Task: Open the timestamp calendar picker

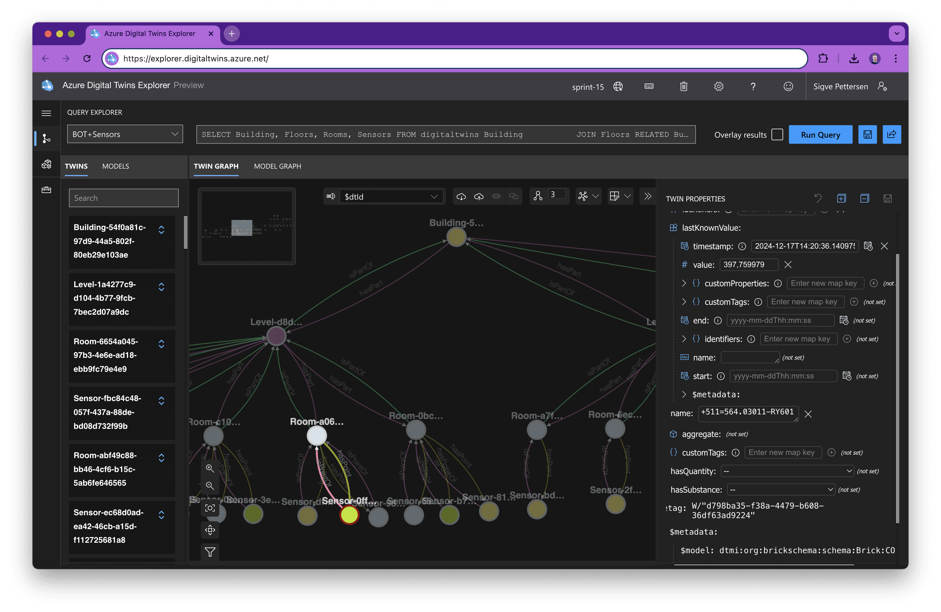Action: click(x=868, y=246)
